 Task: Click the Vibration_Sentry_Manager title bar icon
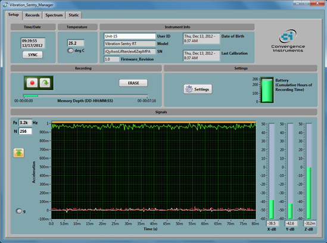pos(5,5)
